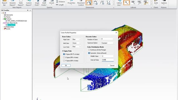Cancel the Color Profile Properties dialog
Image resolution: width=178 pixels, height=100 pixels.
pos(112,66)
